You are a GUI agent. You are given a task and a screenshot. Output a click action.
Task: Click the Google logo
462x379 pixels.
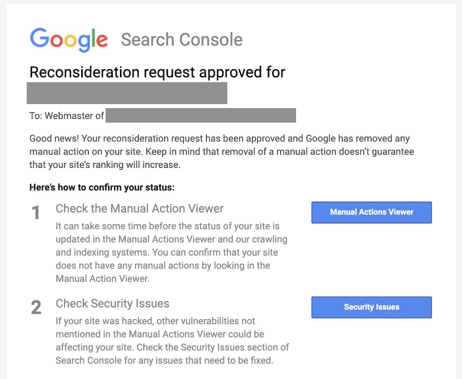(x=69, y=39)
